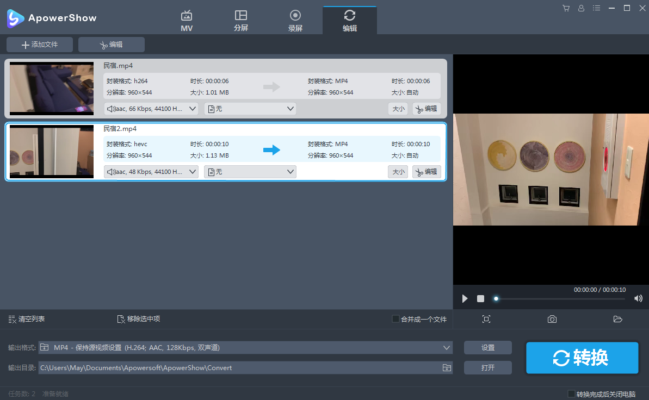Open subtitle dropdown for 民宿2.mp4
The height and width of the screenshot is (400, 649).
pos(250,172)
